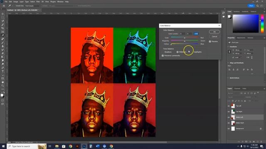The width and height of the screenshot is (266, 149).
Task: Select the Move tool
Action: [2, 14]
